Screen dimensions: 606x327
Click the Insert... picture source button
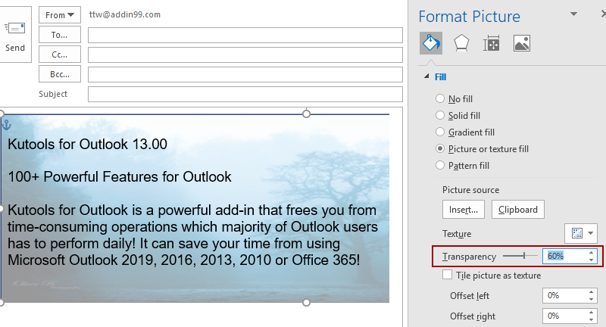(x=464, y=210)
